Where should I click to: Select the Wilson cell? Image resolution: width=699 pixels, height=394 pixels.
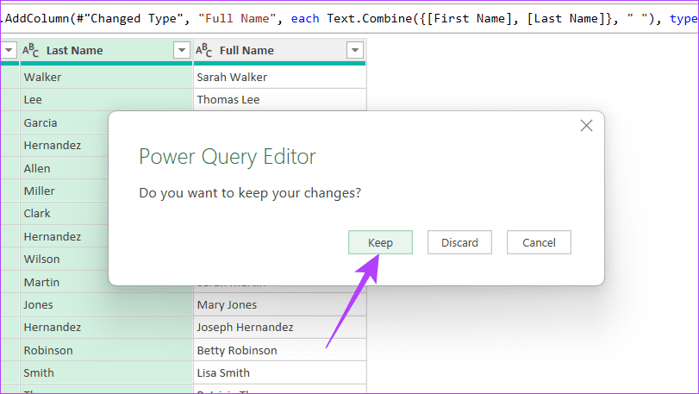point(64,259)
